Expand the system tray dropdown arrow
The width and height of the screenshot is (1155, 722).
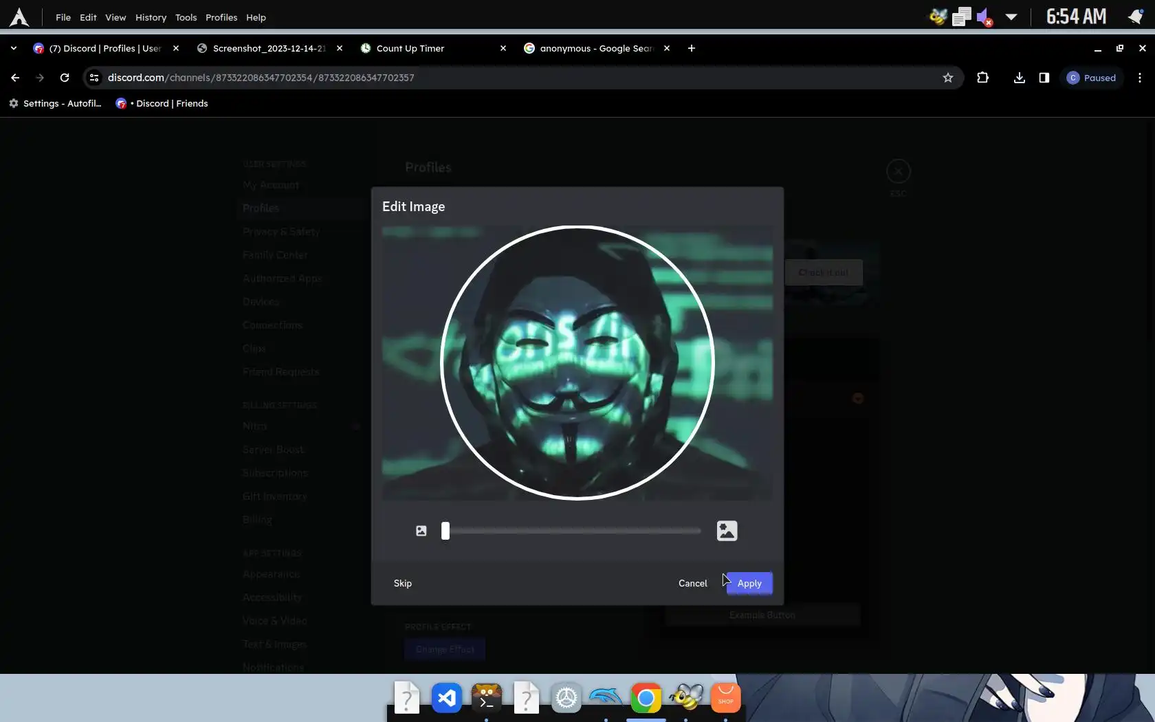1011,17
